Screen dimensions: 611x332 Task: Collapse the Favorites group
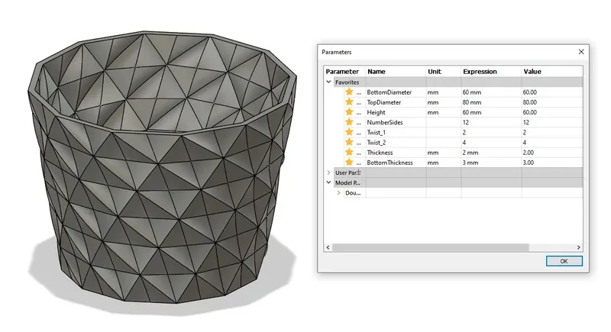point(329,82)
